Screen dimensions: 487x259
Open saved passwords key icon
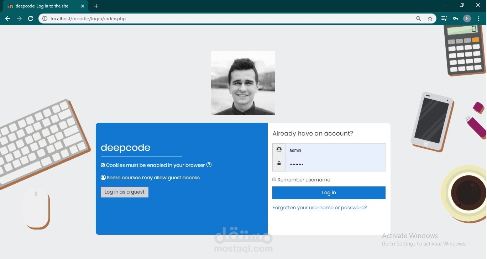tap(455, 18)
